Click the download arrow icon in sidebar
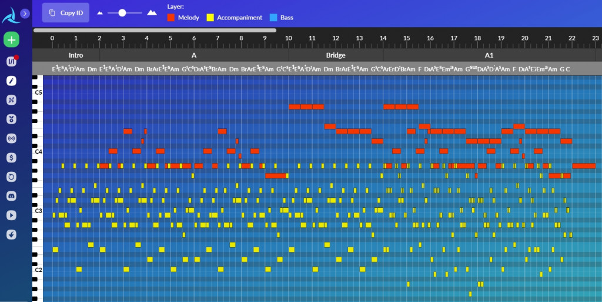The image size is (602, 302). pos(12,234)
